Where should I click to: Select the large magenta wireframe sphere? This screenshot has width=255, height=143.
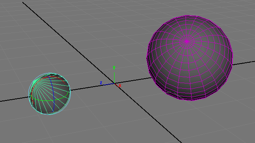[x=190, y=58]
